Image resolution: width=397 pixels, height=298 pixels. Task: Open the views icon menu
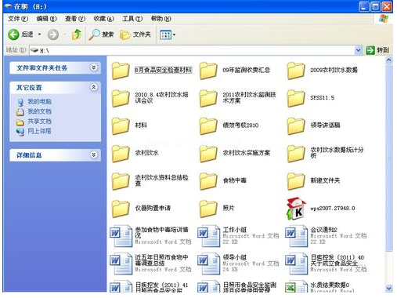165,35
